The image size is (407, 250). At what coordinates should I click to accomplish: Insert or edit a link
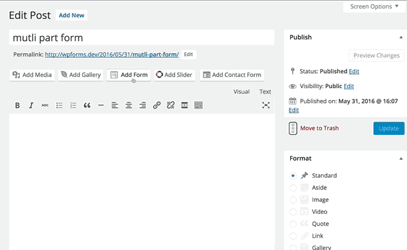pyautogui.click(x=157, y=105)
